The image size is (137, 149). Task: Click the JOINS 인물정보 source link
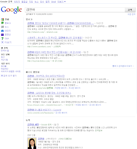click(65, 139)
